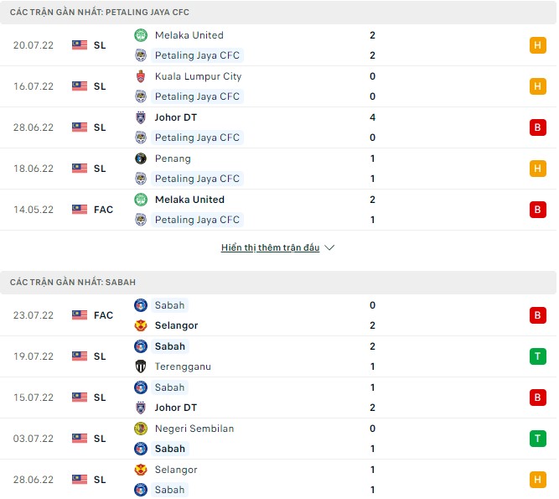Image resolution: width=559 pixels, height=499 pixels.
Task: Click Malaysia flag on 16.07.22 row
Action: [80, 86]
